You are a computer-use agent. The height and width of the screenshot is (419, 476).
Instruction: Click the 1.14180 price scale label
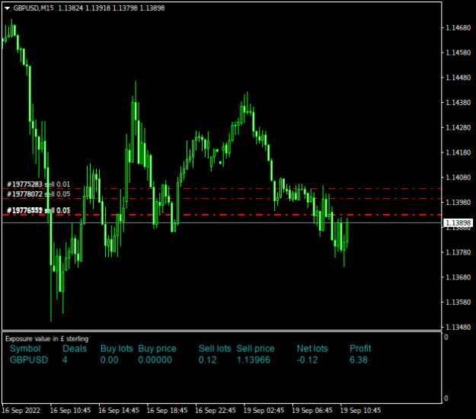pyautogui.click(x=458, y=152)
